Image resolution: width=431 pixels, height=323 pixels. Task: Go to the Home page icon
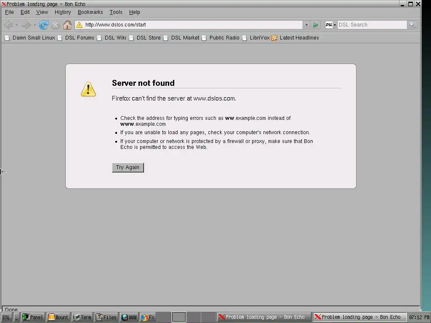[67, 25]
